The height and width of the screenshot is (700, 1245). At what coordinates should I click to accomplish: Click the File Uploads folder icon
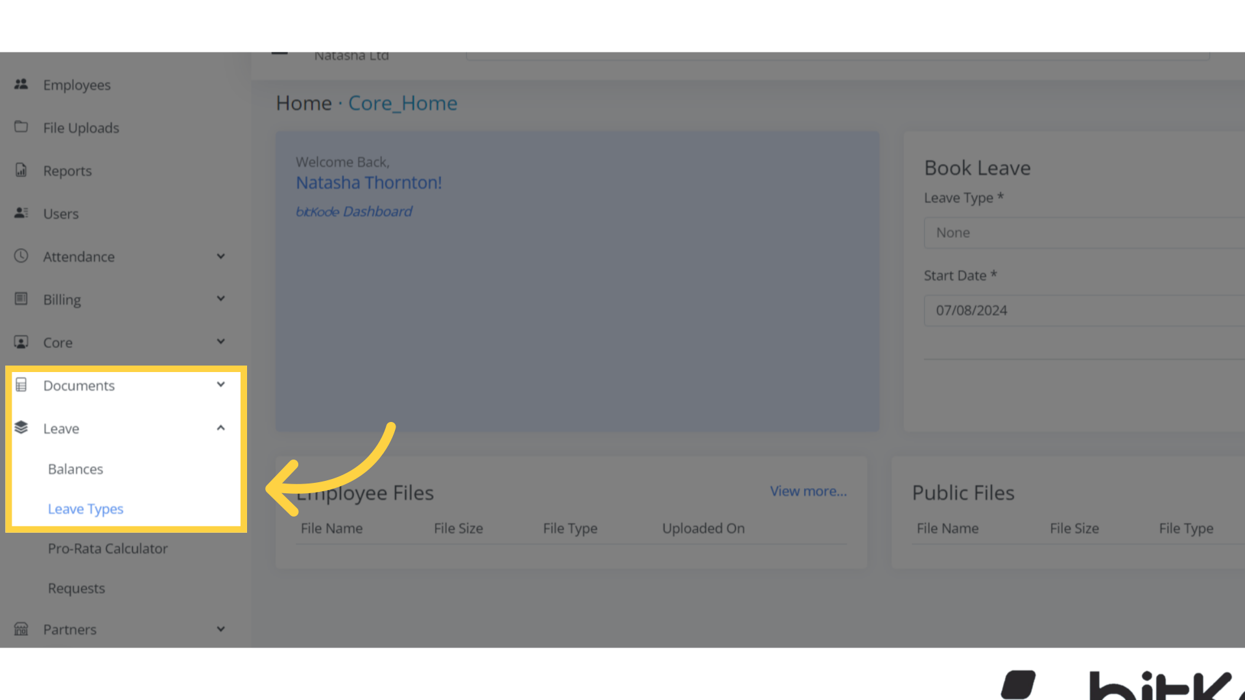point(21,127)
